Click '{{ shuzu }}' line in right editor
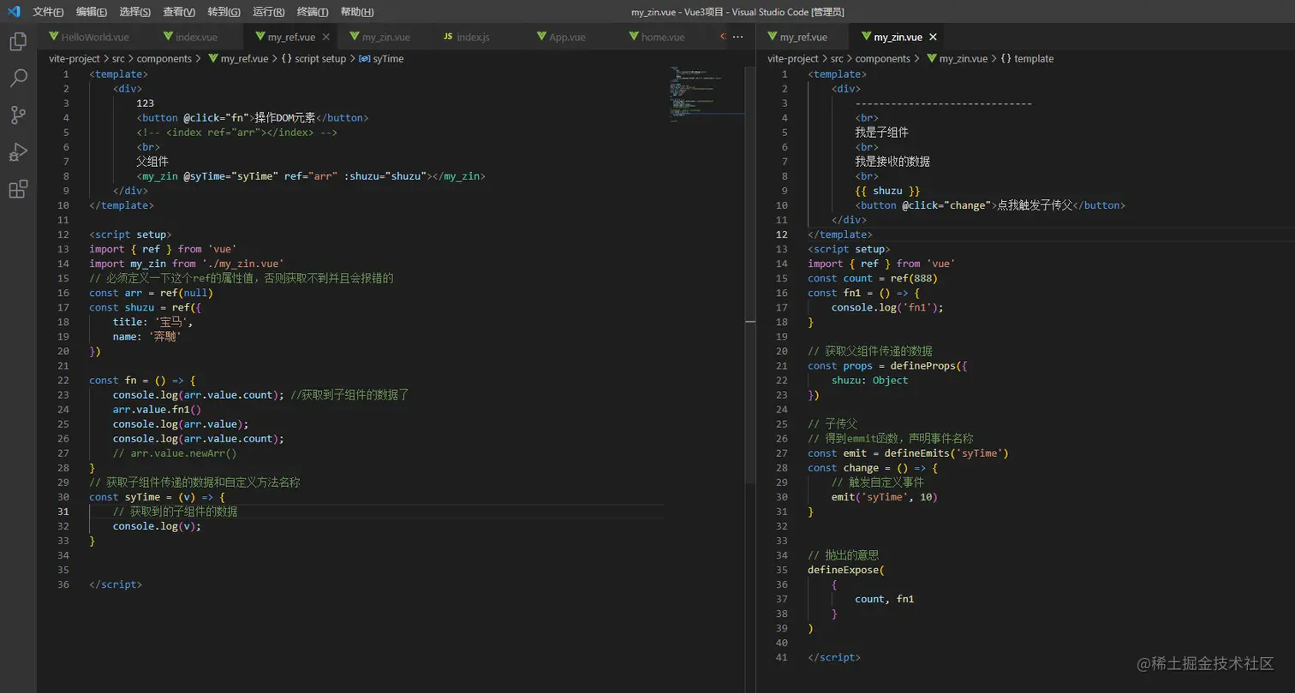Viewport: 1295px width, 693px height. [x=887, y=191]
